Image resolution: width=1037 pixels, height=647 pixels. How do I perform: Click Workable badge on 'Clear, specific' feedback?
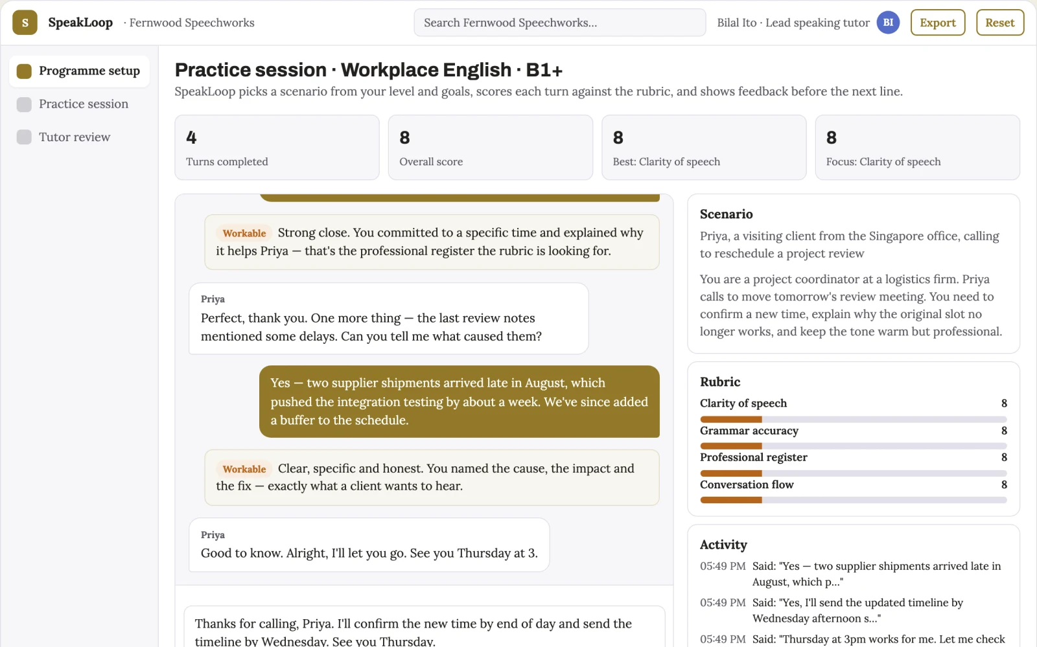coord(244,469)
